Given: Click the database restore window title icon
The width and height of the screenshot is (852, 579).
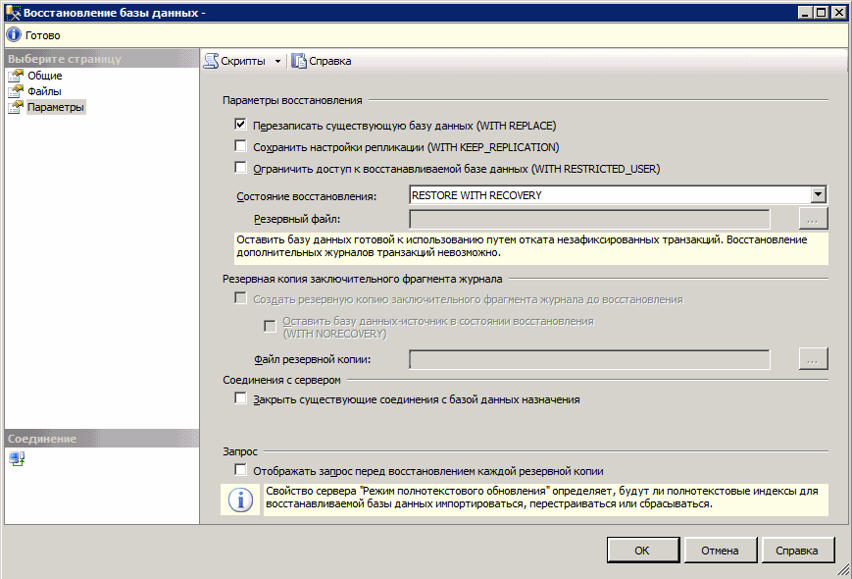Looking at the screenshot, I should click(12, 13).
